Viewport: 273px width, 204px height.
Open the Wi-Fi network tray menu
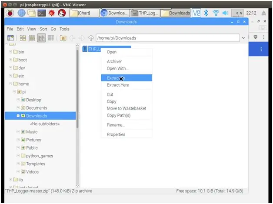[216, 13]
